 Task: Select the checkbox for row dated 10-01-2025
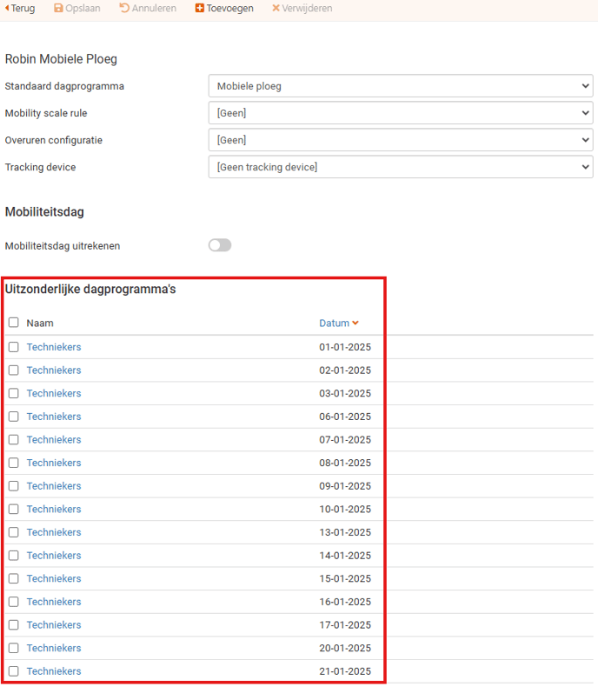(14, 509)
